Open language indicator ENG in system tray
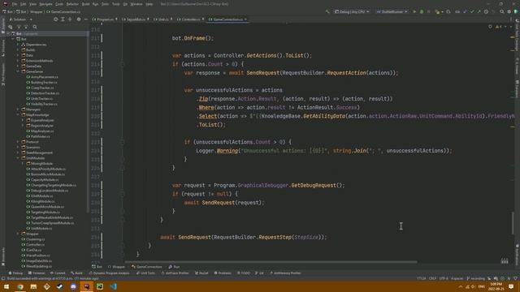 point(482,286)
